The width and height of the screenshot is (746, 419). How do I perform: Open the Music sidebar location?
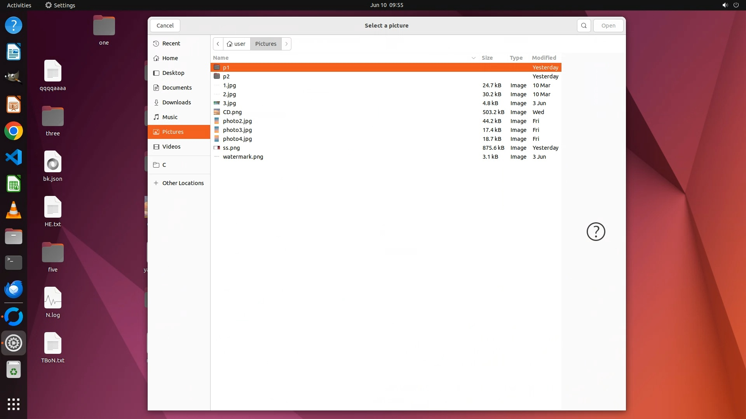tap(170, 117)
